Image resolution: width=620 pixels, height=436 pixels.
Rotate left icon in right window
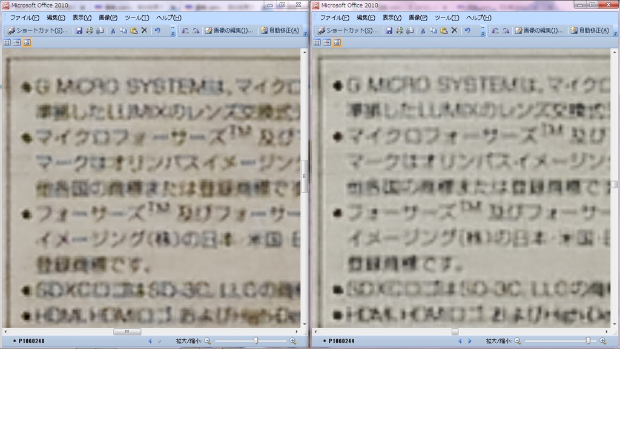pyautogui.click(x=495, y=30)
